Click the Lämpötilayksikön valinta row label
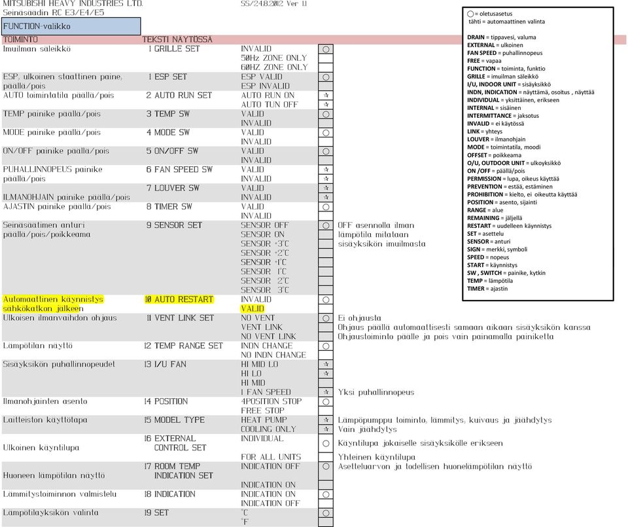Screen dimensions: 628x527 point(50,513)
